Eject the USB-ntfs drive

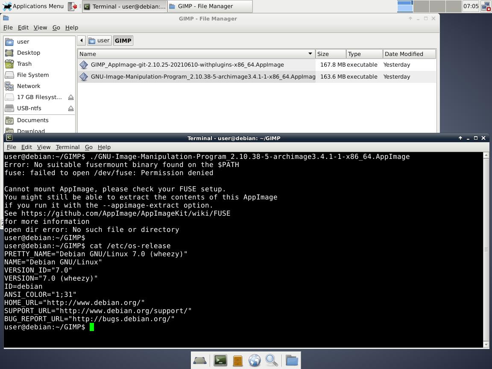coord(71,108)
